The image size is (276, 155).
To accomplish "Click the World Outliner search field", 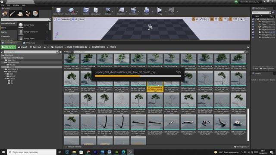I will [261, 12].
